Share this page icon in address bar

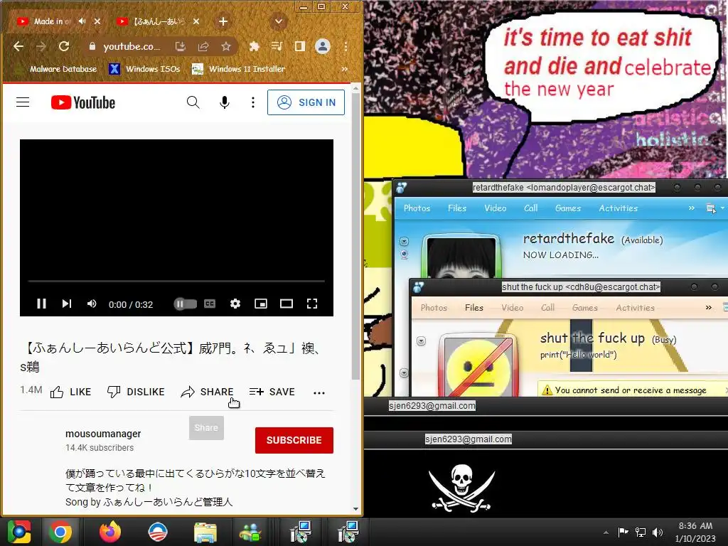[x=203, y=46]
